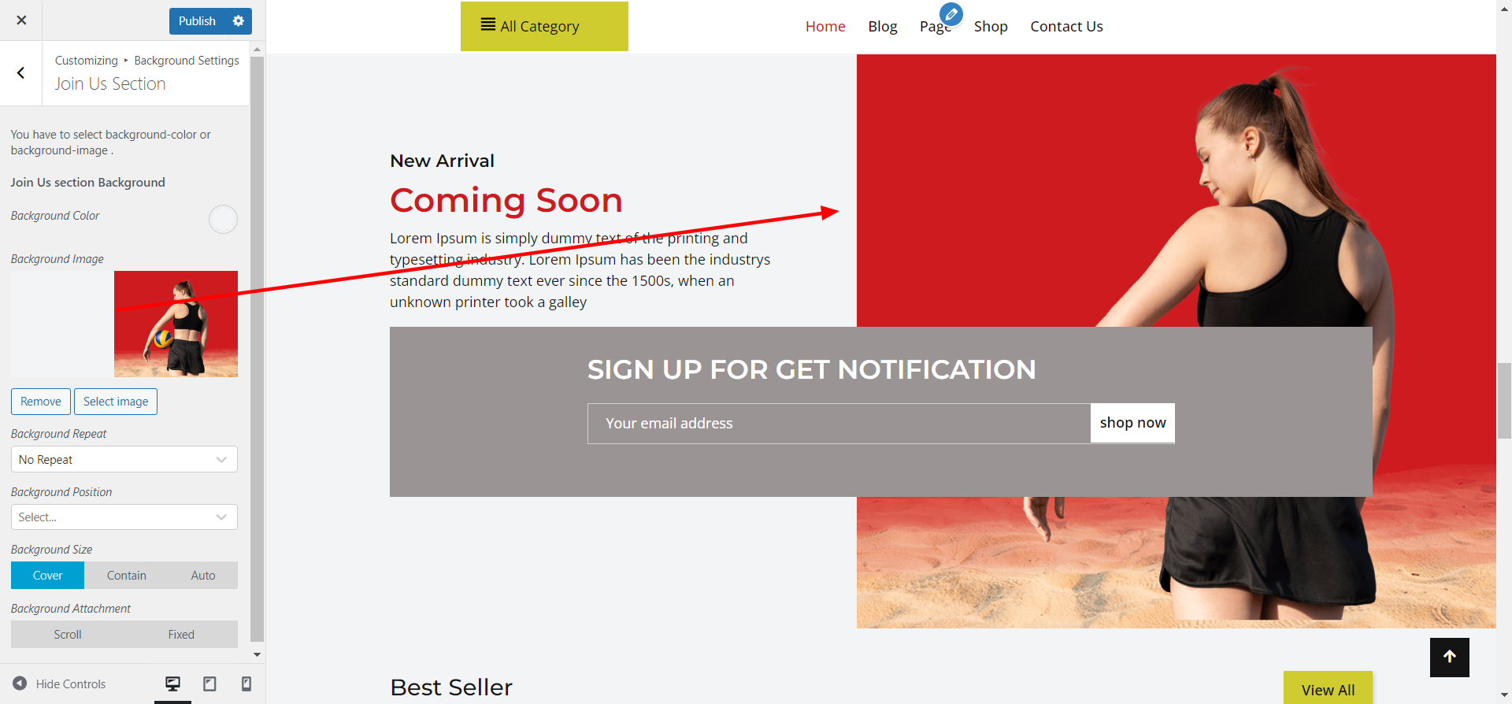Click the Hide Controls collapse arrow icon
Viewport: 1512px width, 704px height.
20,684
